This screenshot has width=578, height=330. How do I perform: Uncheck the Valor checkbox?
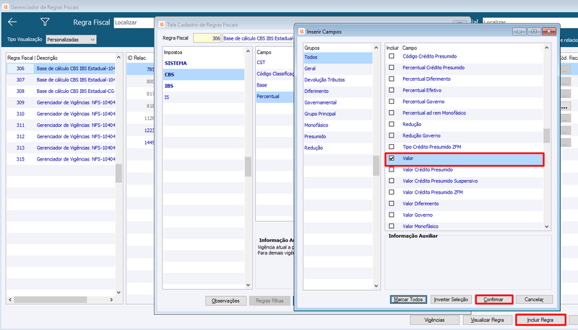coord(392,158)
